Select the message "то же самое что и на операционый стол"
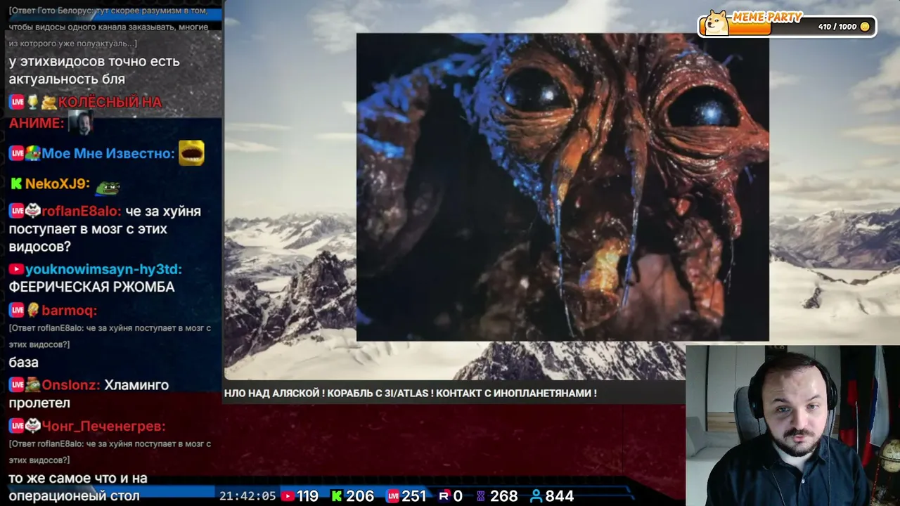900x506 pixels. [x=78, y=487]
